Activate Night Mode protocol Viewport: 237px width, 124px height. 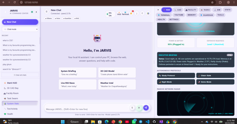176,82
